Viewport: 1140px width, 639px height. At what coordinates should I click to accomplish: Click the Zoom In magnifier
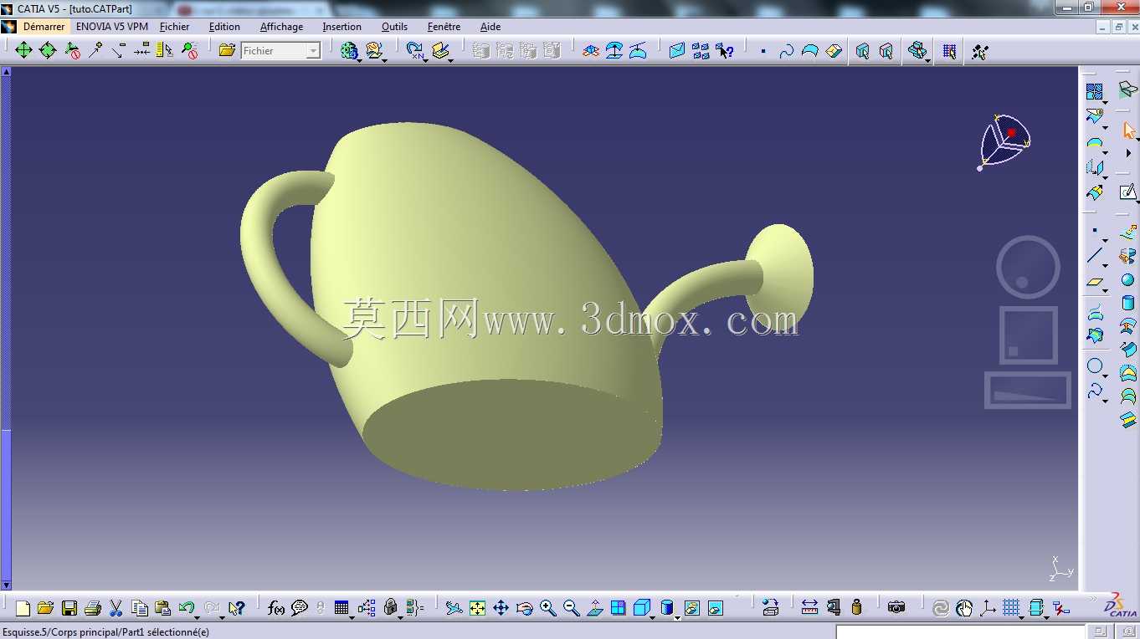pyautogui.click(x=547, y=608)
